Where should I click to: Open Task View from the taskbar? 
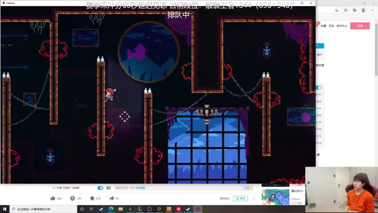coord(91,209)
